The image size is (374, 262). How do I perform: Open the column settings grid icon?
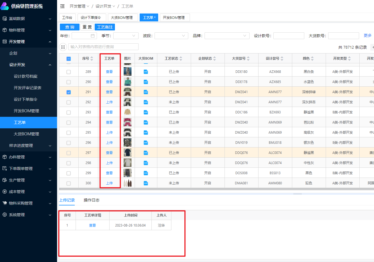[63, 47]
